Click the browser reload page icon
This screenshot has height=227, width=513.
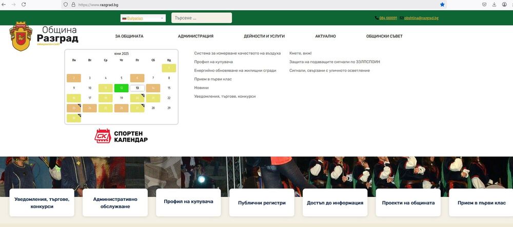24,4
